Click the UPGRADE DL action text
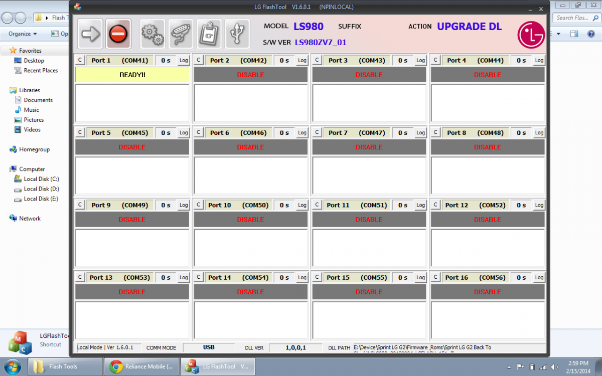The width and height of the screenshot is (602, 376). 469,27
